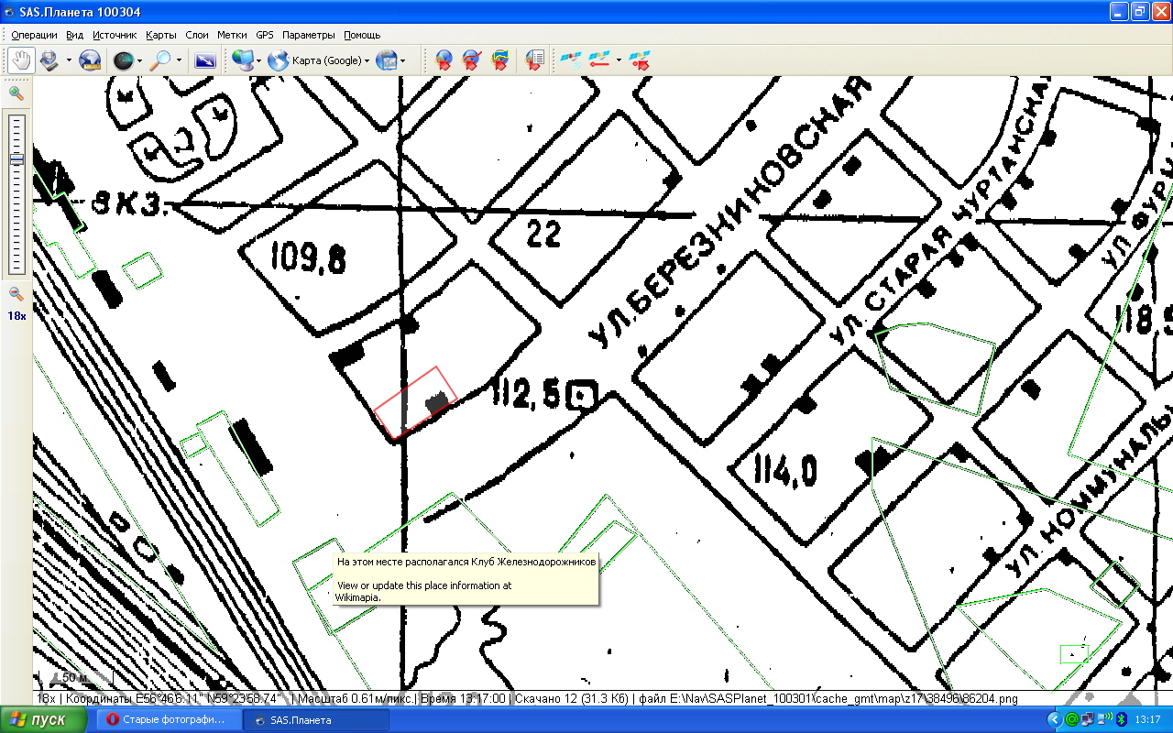This screenshot has width=1173, height=733.
Task: Click the zoom out magnifier icon
Action: (16, 294)
